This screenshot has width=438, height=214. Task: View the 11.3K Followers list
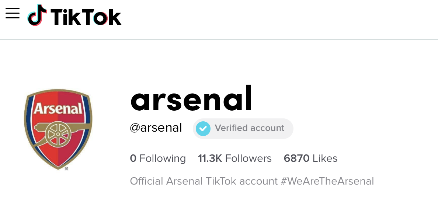(x=234, y=158)
